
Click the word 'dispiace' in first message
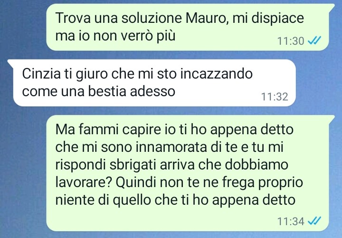click(277, 18)
